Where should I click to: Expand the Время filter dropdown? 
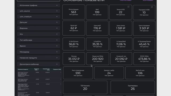(38, 46)
